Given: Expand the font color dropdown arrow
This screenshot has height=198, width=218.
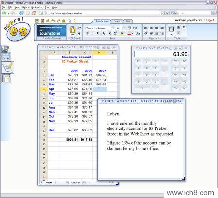Looking at the screenshot, I should point(133,33).
